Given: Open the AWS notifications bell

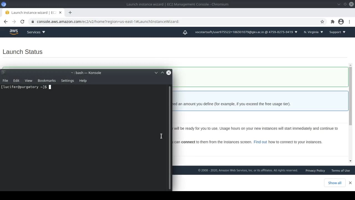Looking at the screenshot, I should (x=185, y=32).
